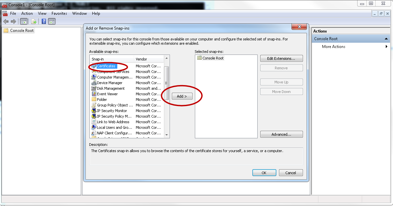Click the greyed Move Up button
The image size is (393, 206).
click(282, 82)
